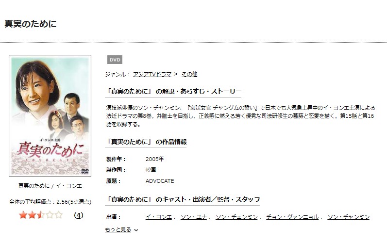Open the review count (4) link

click(x=79, y=215)
